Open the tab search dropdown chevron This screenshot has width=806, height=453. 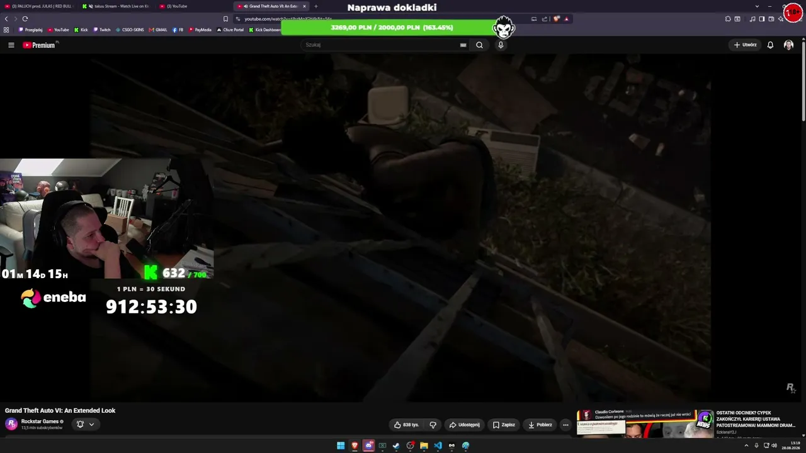[x=757, y=6]
